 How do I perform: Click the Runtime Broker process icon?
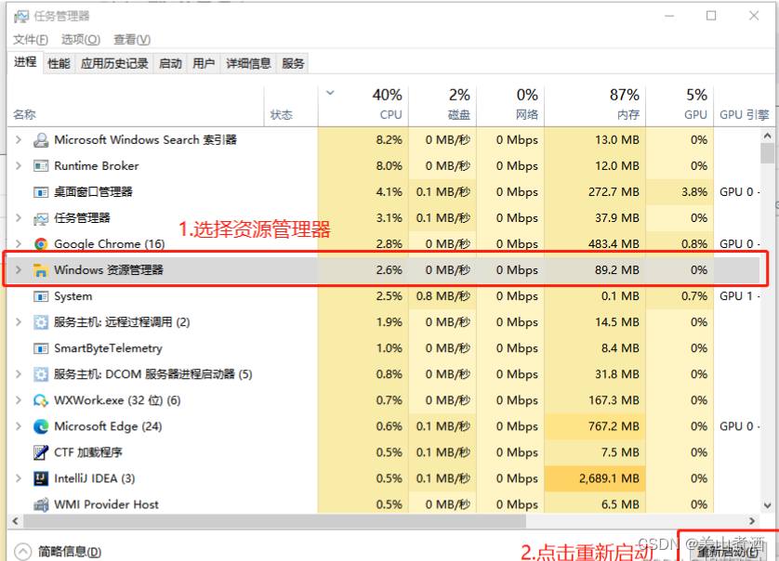coord(41,166)
